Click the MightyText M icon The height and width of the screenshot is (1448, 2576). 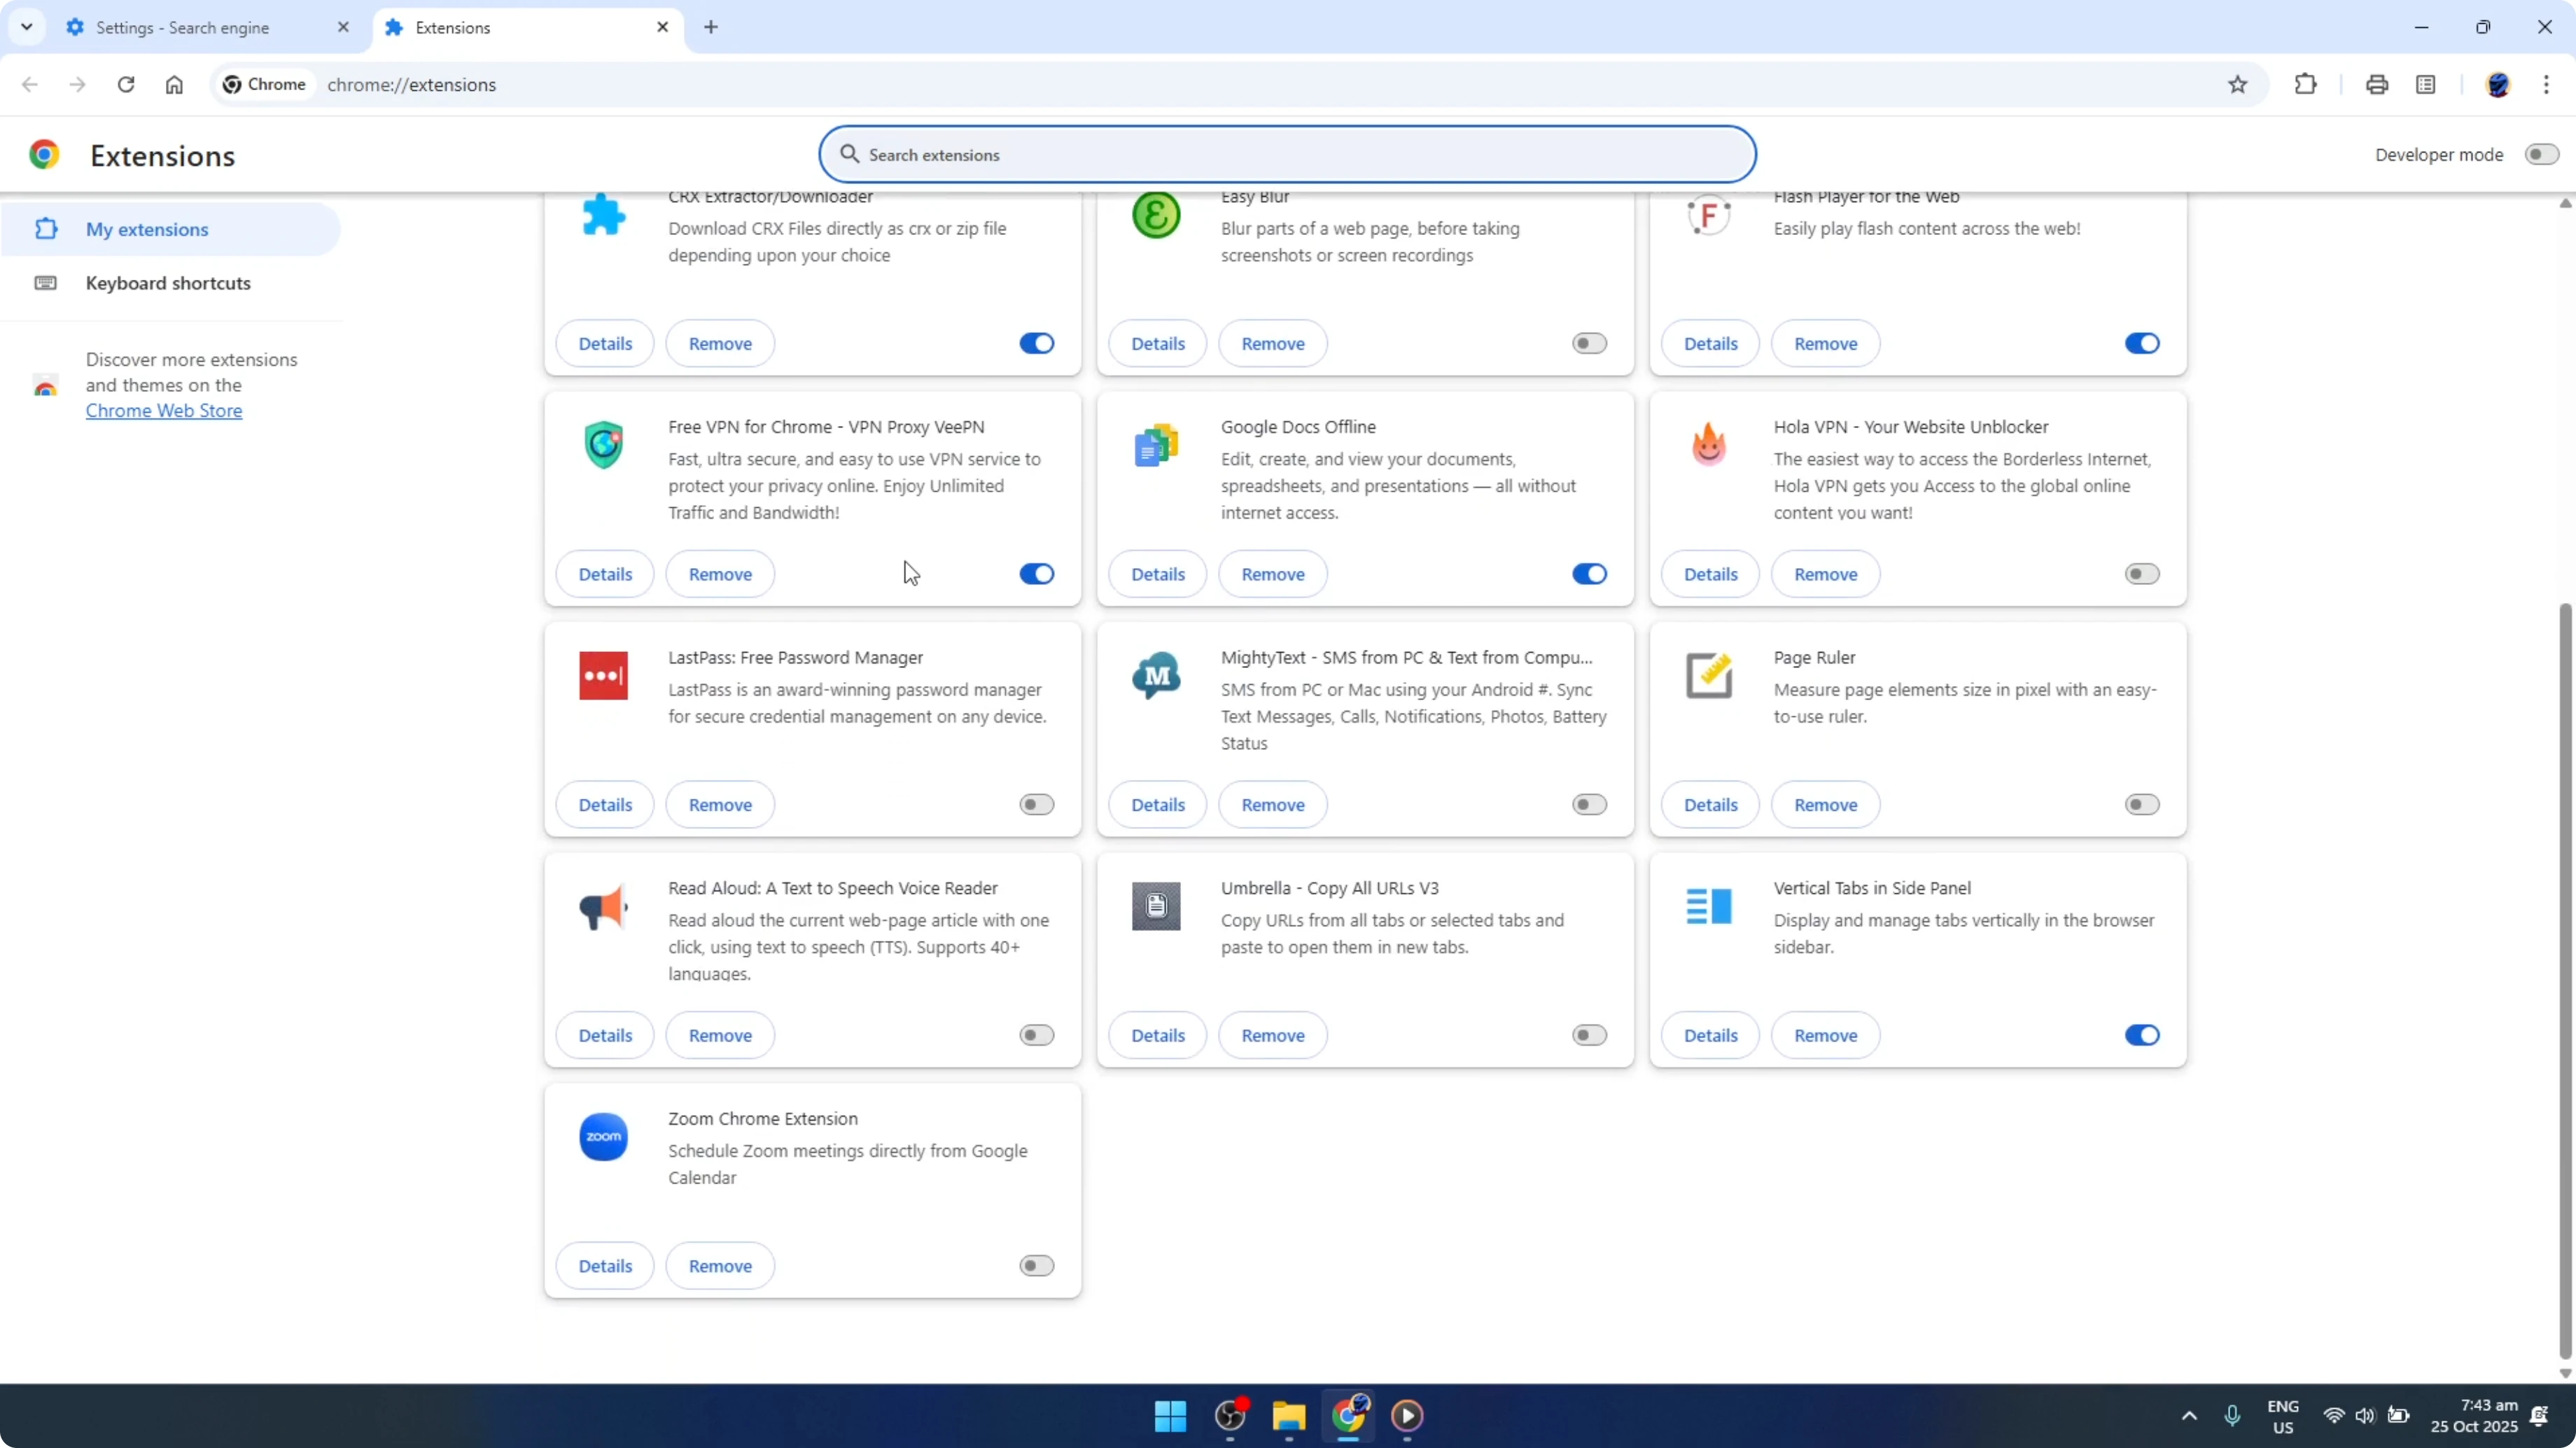coord(1156,676)
